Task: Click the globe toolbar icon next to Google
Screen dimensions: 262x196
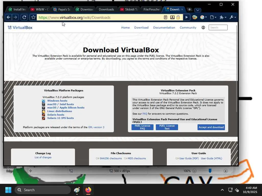Action: click(195, 17)
